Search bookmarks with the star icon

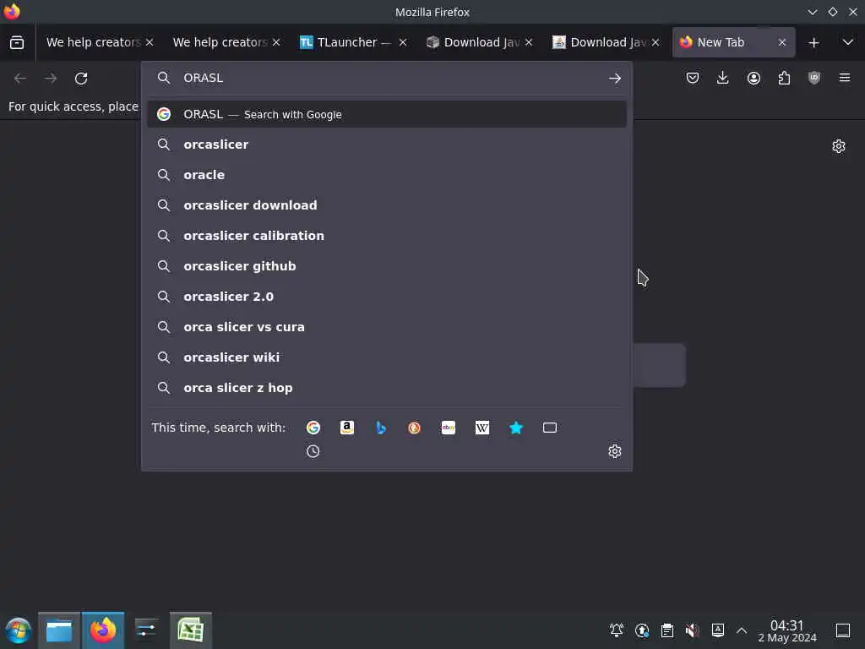[x=516, y=428]
